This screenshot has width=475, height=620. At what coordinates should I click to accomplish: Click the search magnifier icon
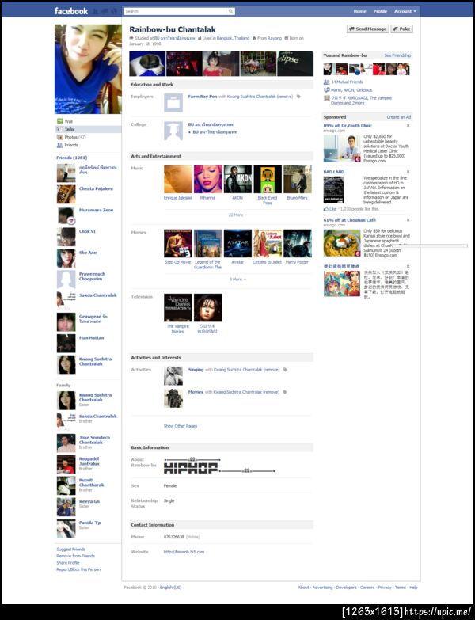coord(231,11)
